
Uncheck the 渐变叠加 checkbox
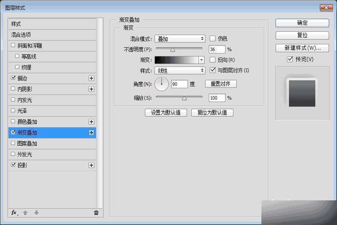tap(13, 132)
